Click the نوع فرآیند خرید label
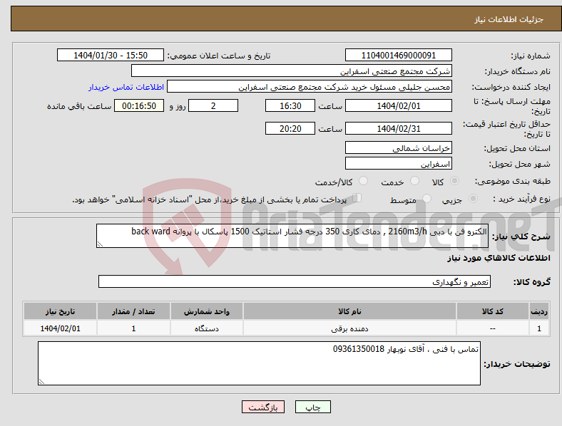Viewport: 562px width, 426px height. [521, 199]
